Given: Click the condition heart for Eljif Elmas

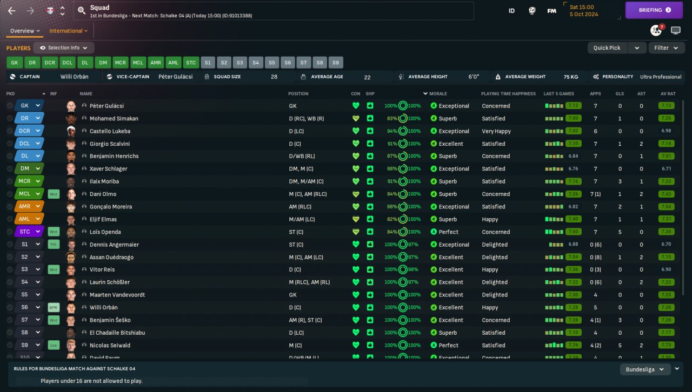Looking at the screenshot, I should (x=355, y=219).
